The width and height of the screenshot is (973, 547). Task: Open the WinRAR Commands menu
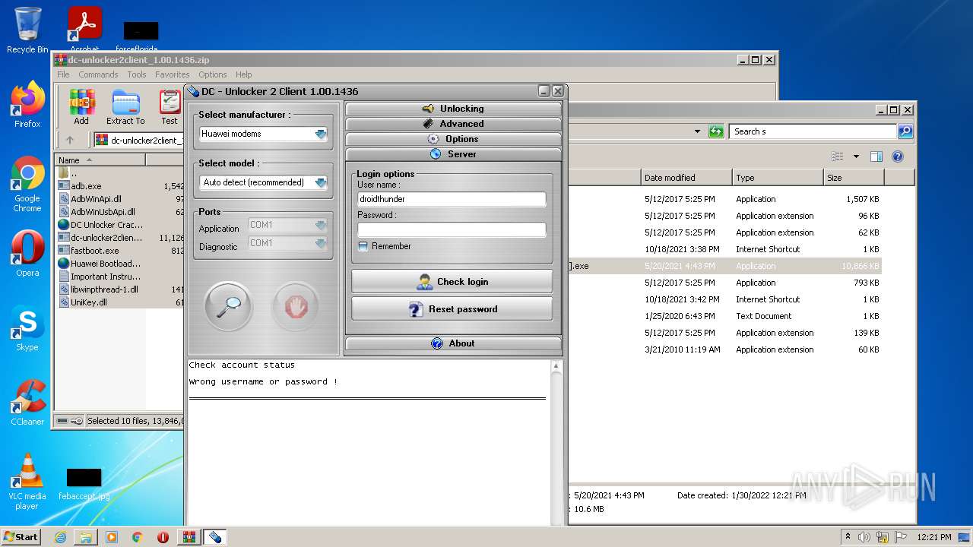[98, 74]
